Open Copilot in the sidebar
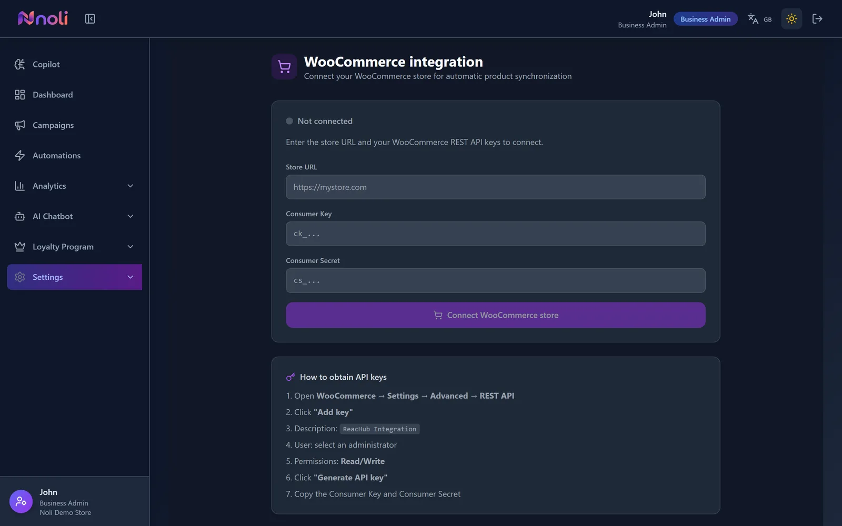The height and width of the screenshot is (526, 842). click(75, 64)
